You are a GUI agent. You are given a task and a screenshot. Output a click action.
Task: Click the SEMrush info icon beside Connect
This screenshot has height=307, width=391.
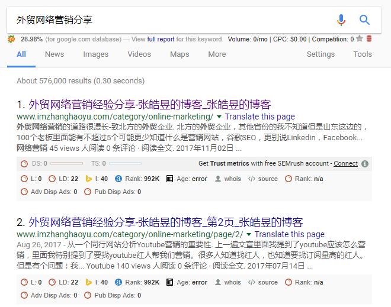click(365, 164)
